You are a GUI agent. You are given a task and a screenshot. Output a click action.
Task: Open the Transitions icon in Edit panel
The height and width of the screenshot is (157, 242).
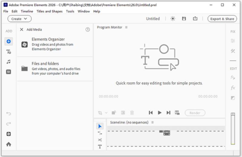tap(233, 98)
